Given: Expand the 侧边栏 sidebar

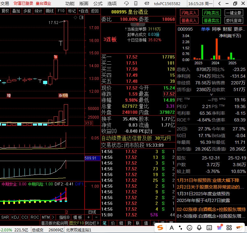Looking at the screenshot, I should [92, 223].
